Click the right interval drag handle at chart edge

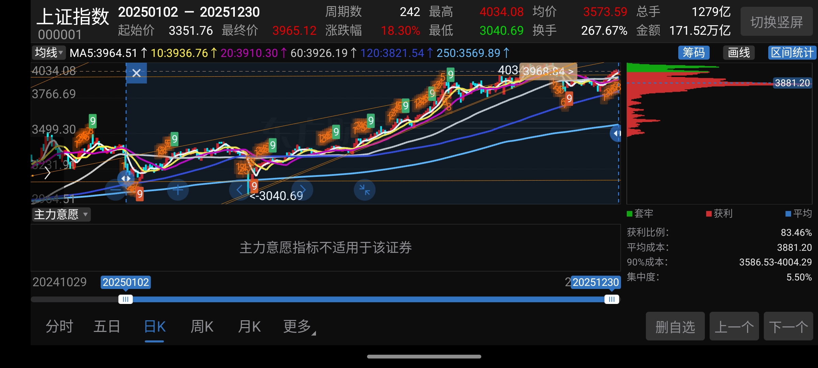coord(616,134)
